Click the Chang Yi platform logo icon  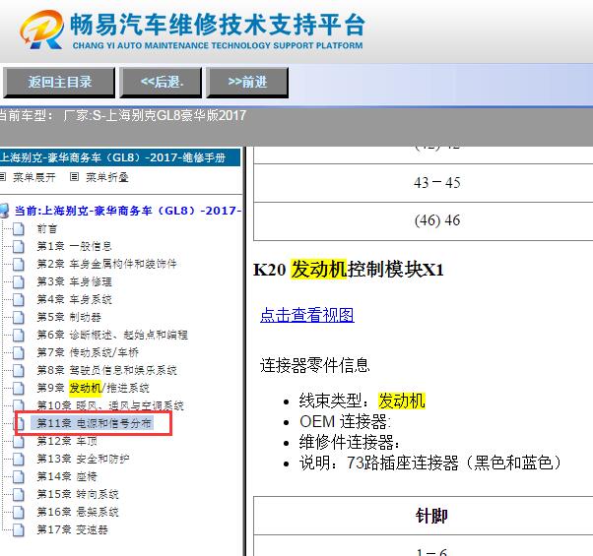(41, 30)
